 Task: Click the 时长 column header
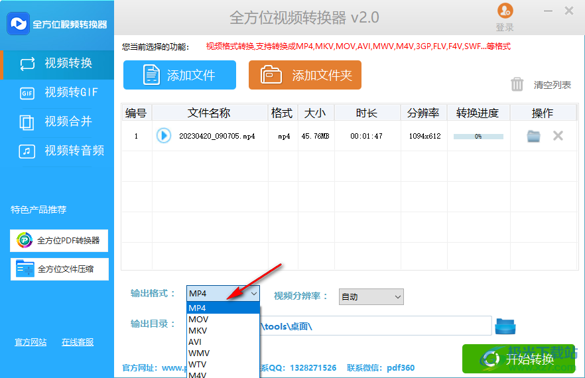(x=367, y=113)
